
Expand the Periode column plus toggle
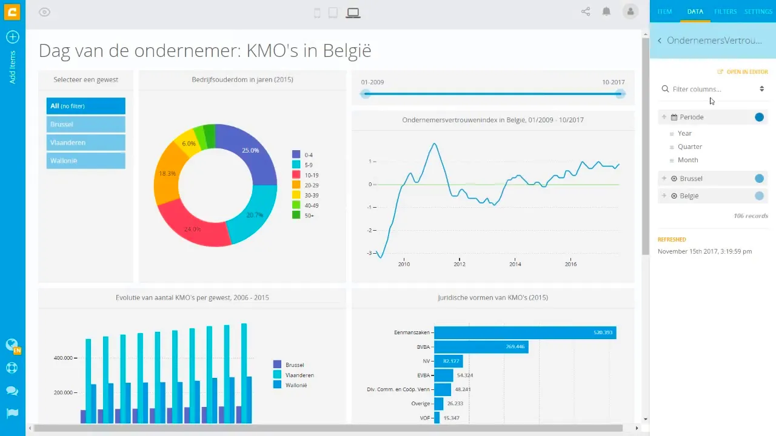pos(664,117)
